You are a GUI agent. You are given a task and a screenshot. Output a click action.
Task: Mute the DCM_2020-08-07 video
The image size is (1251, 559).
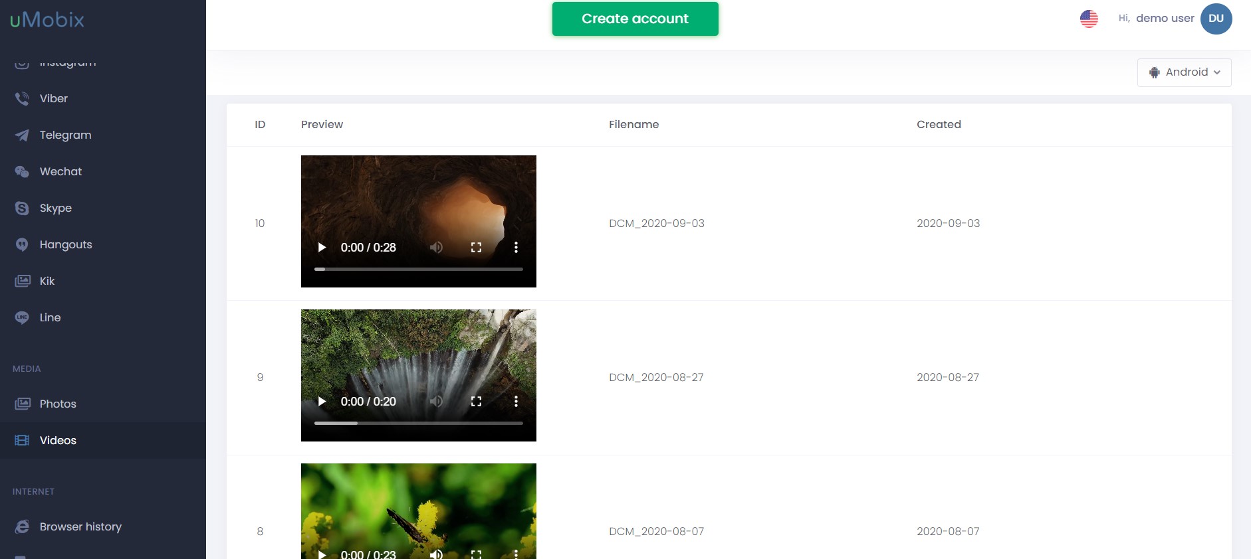click(x=436, y=554)
